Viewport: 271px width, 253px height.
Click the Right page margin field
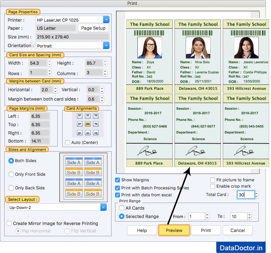pos(40,133)
